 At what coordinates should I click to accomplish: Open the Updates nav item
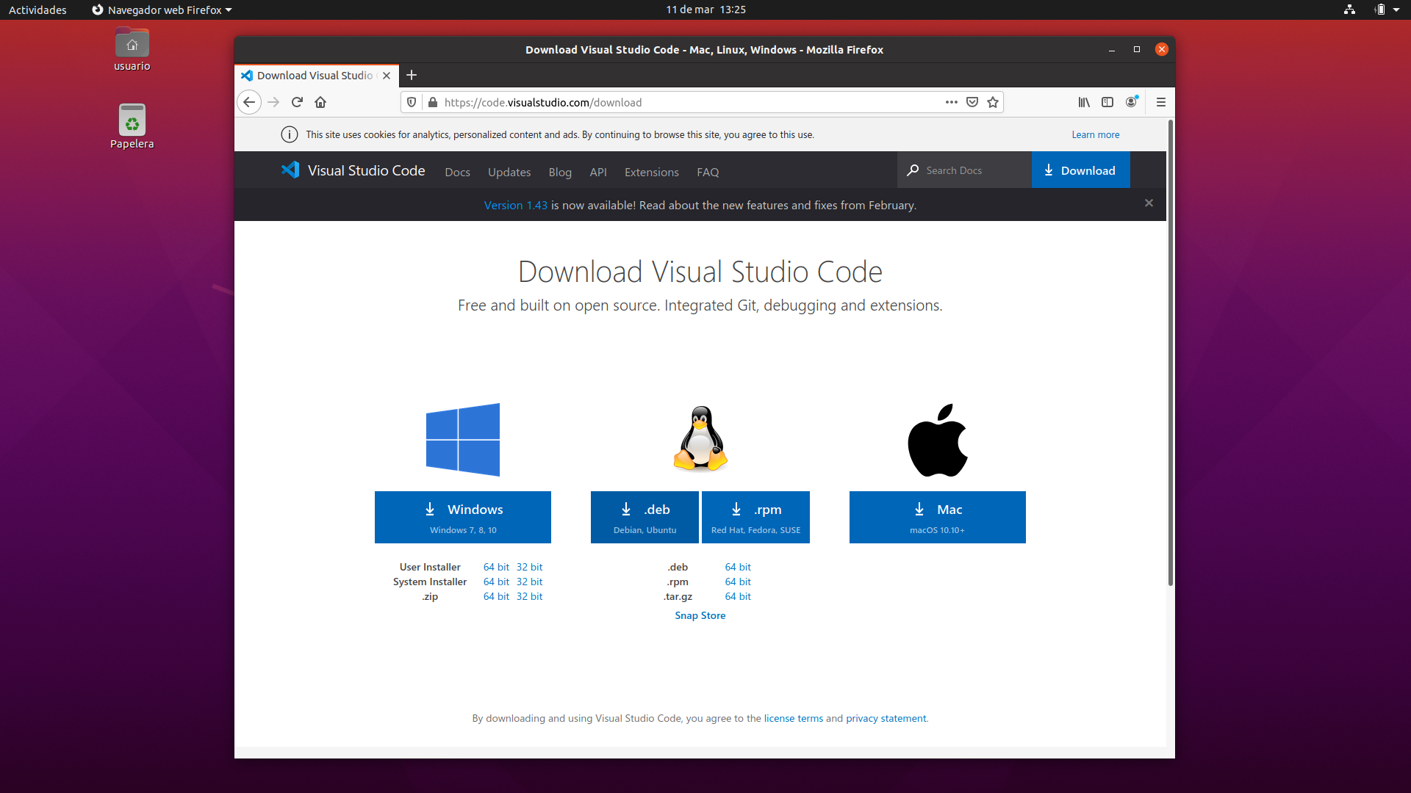coord(509,172)
